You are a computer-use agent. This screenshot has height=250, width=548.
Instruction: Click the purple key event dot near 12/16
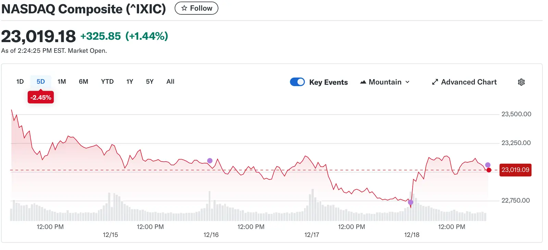[x=210, y=161]
